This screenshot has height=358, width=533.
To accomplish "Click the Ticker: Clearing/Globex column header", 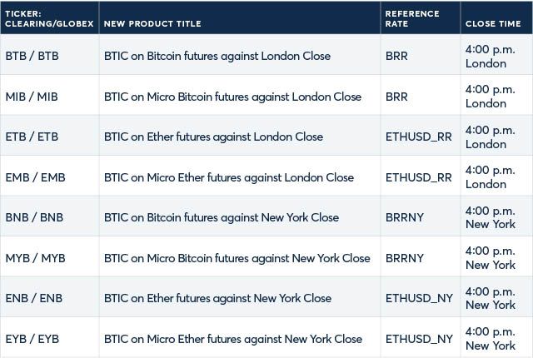I will 49,18.
